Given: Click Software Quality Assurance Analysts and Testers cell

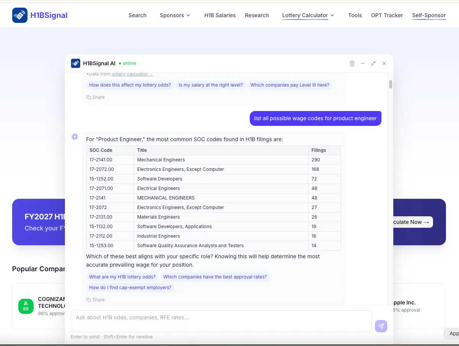Looking at the screenshot, I should 221,246.
